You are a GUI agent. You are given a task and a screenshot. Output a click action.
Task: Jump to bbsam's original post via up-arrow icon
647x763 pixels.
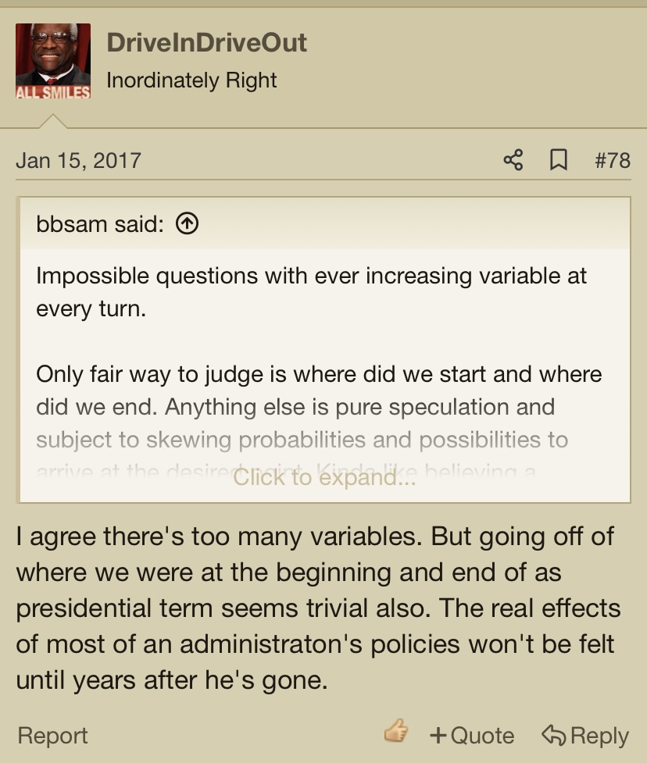(x=187, y=224)
